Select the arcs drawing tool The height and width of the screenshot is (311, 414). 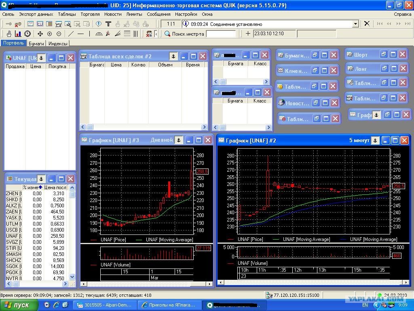pos(99,34)
